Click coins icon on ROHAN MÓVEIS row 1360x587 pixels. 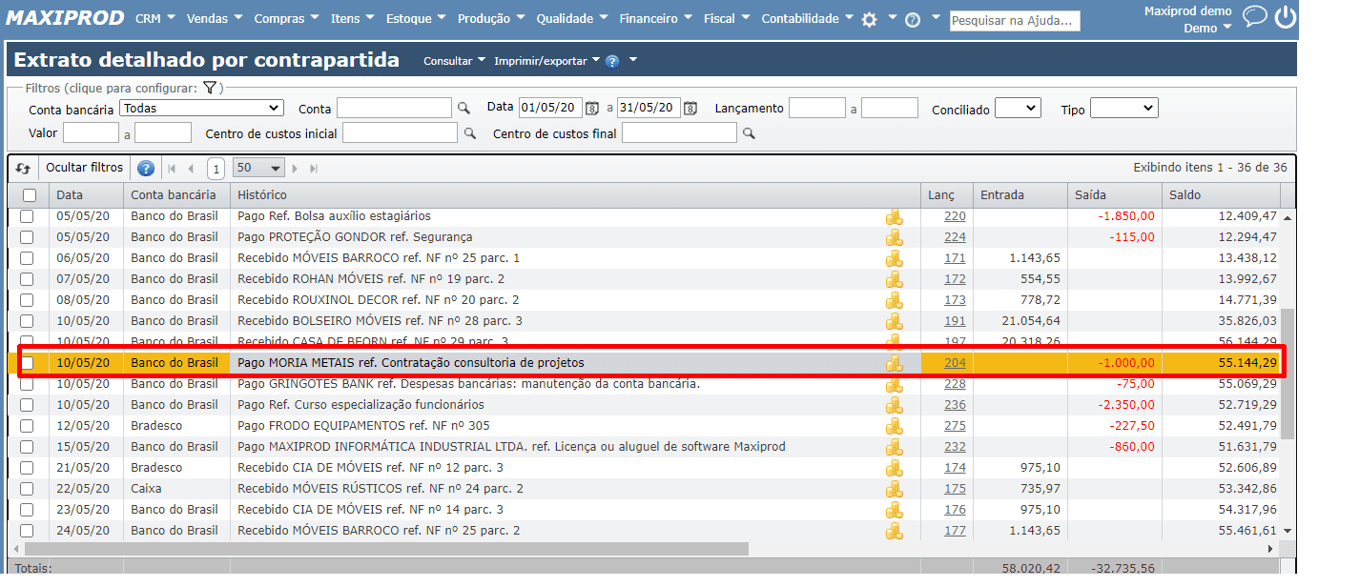coord(895,279)
